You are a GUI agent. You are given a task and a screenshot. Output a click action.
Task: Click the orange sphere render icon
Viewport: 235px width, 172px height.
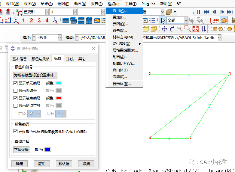230,29
